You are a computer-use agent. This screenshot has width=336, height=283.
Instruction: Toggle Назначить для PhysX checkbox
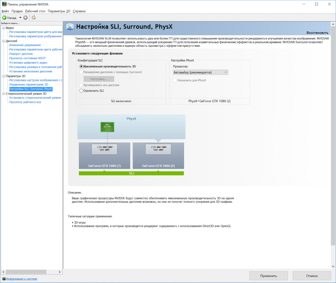pos(175,80)
